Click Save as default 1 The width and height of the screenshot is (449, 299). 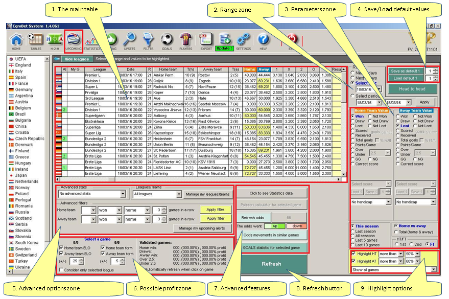tap(406, 71)
